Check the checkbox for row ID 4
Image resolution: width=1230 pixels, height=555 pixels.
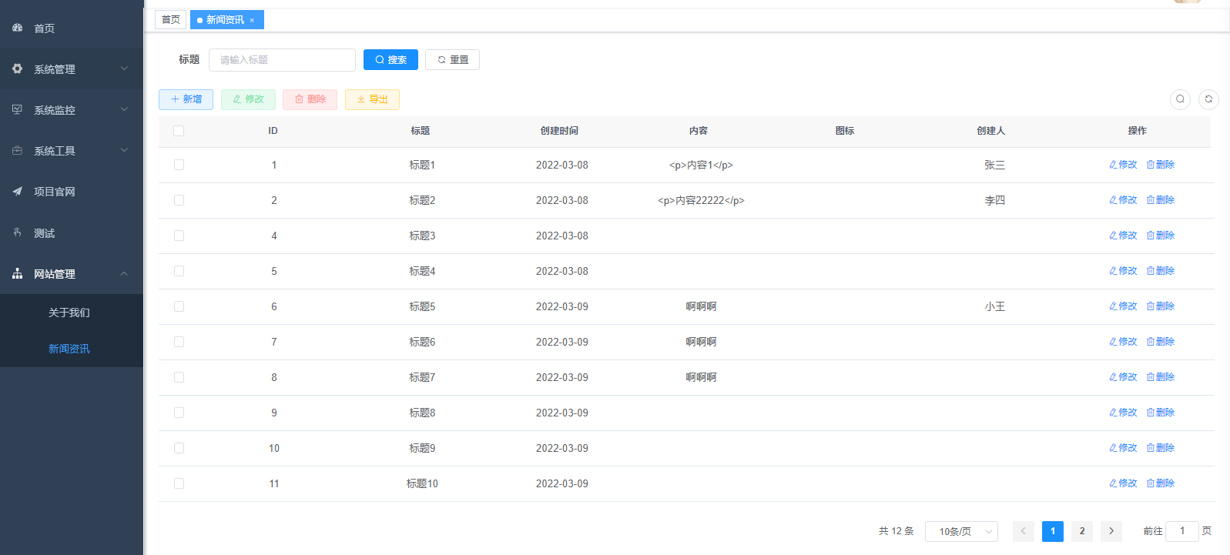click(179, 236)
